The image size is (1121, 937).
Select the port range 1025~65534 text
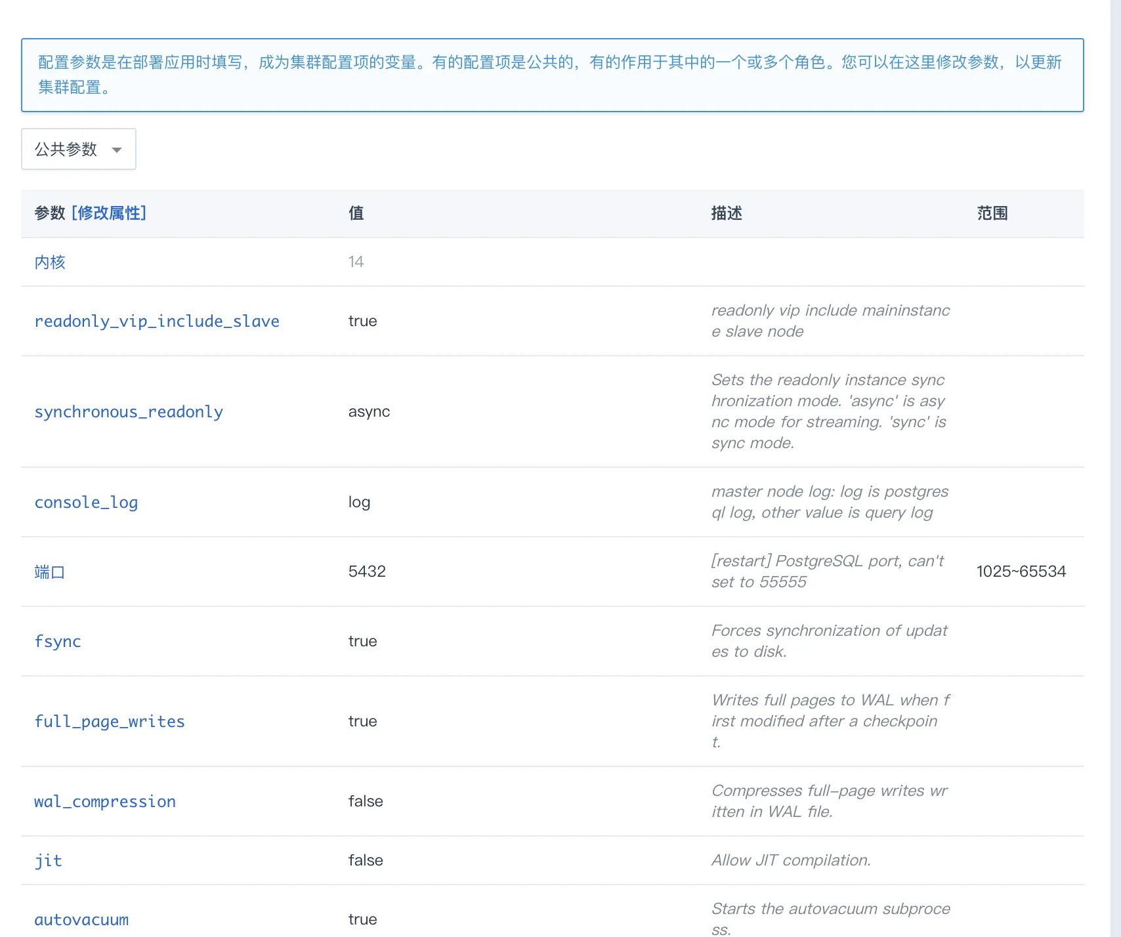pos(1022,572)
